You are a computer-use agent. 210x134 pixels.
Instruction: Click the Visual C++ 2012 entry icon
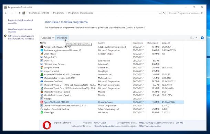click(42, 88)
